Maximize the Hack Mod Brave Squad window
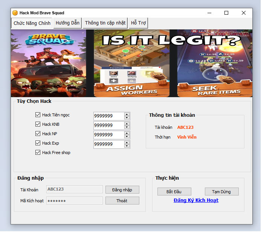 point(226,13)
